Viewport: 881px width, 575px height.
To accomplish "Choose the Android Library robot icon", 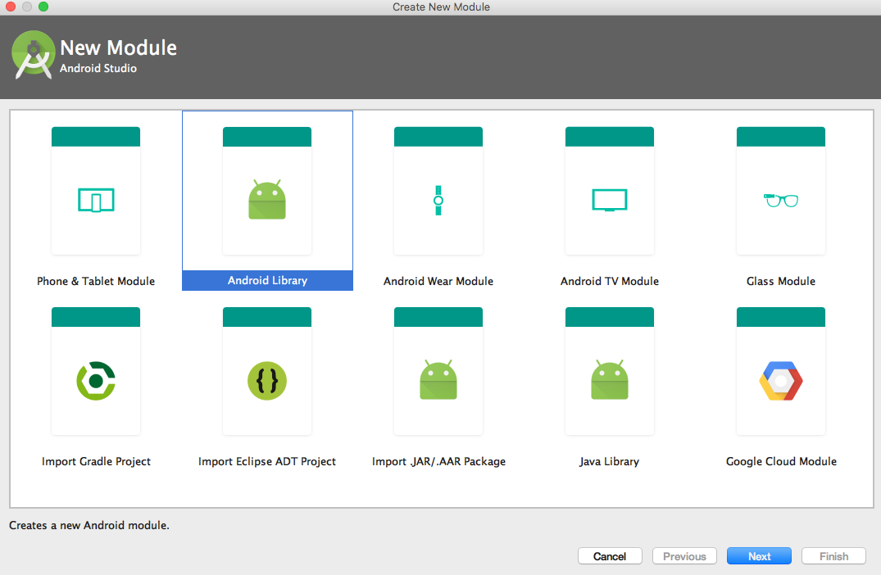I will click(x=267, y=199).
